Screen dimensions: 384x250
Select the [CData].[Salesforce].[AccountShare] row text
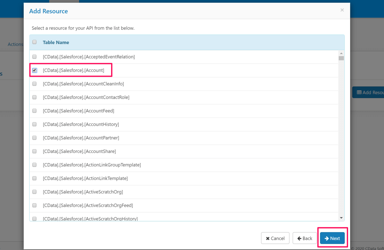pos(79,151)
